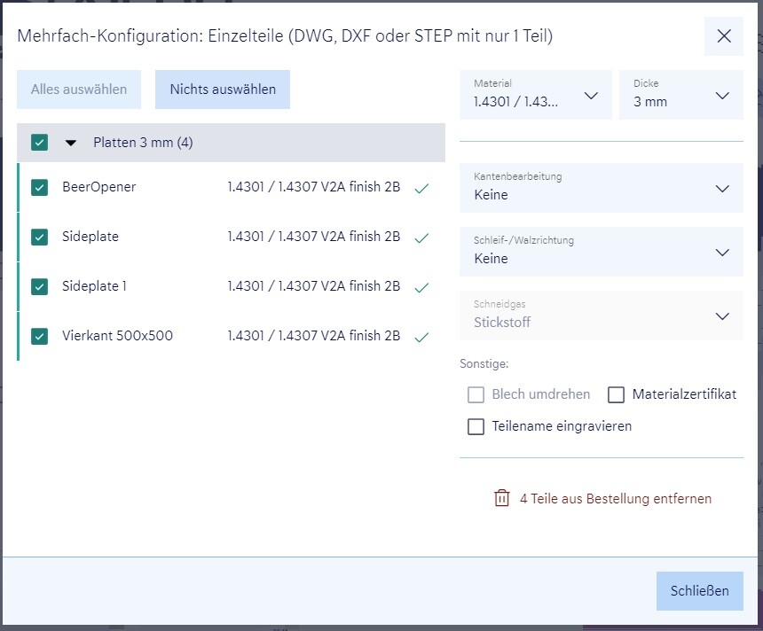The width and height of the screenshot is (763, 631).
Task: Click the green checkmark next to BeerOpener
Action: coord(421,188)
